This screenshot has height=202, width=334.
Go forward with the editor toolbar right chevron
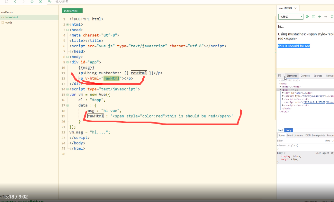(23, 2)
